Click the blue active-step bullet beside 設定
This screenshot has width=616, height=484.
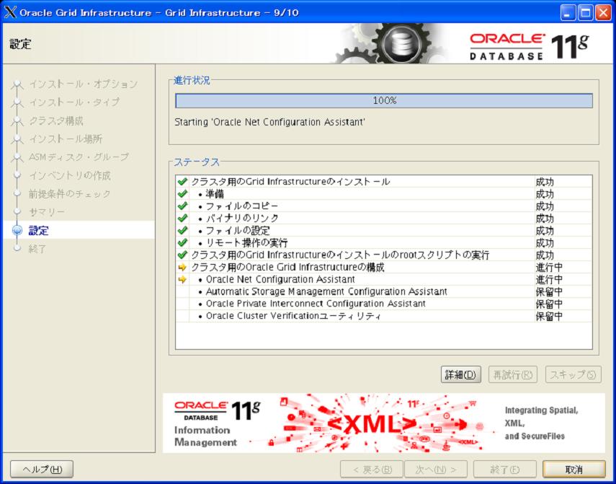pos(17,230)
